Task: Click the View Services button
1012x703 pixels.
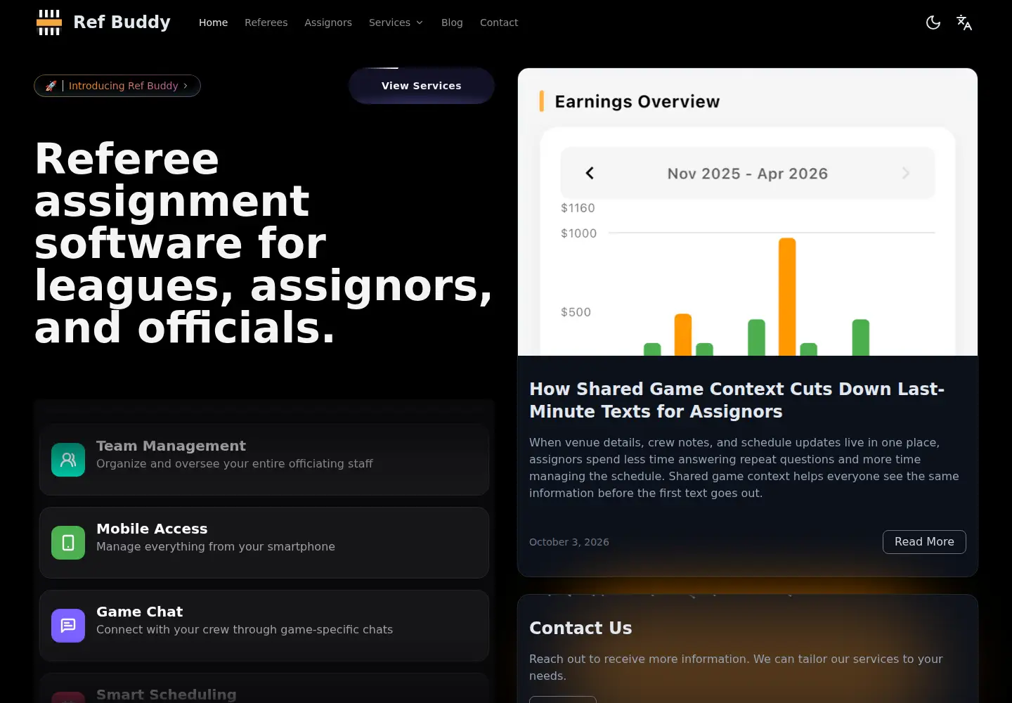Action: click(422, 86)
